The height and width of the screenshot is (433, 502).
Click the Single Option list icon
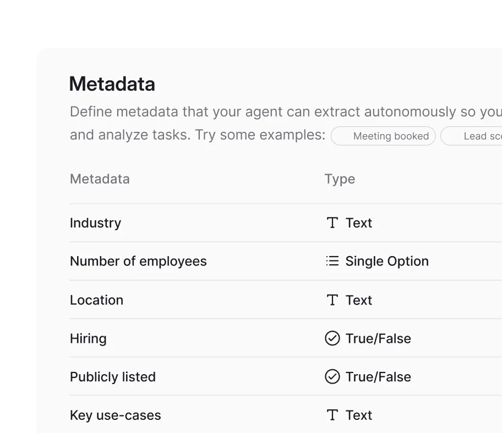tap(332, 261)
